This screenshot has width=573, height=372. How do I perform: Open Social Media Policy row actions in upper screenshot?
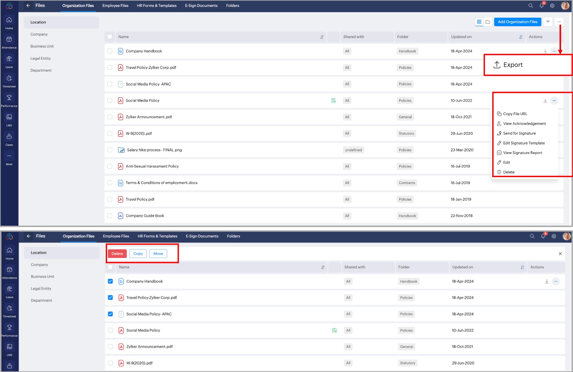pos(554,101)
